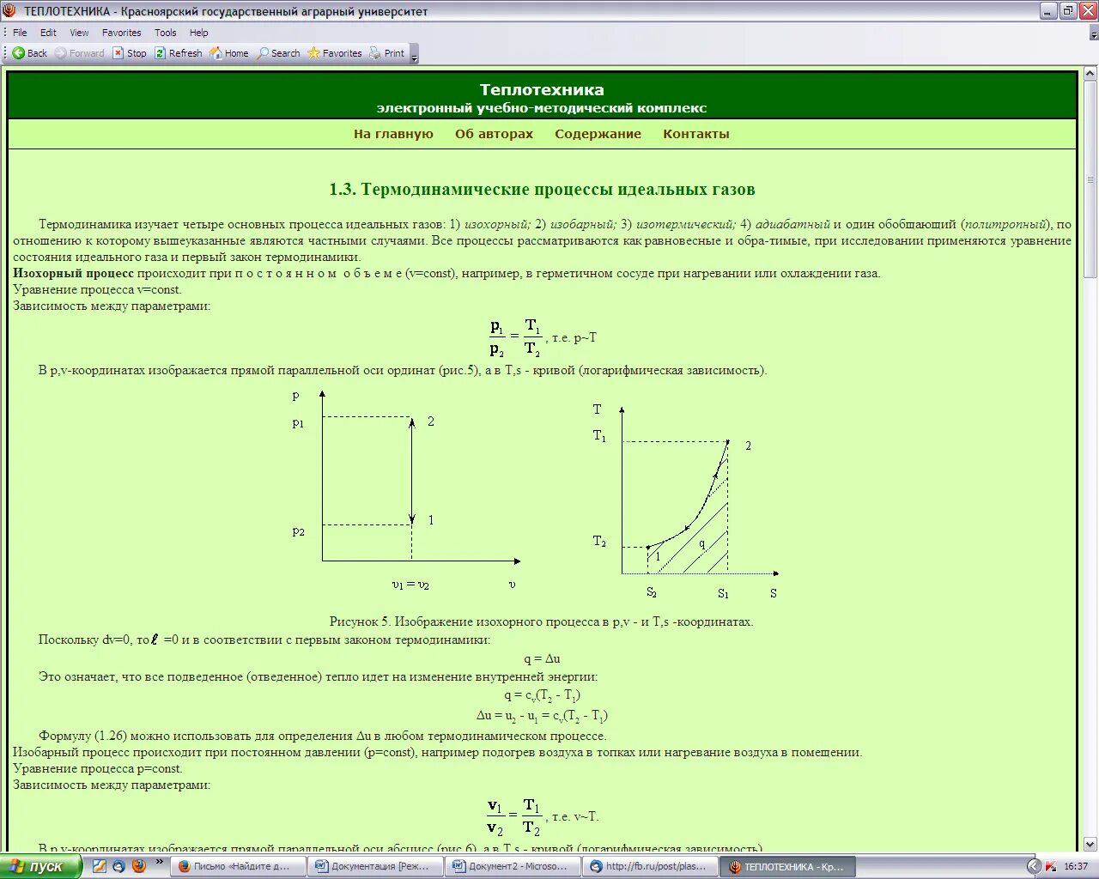
Task: Click the formula 'q = cv(T2 - T1)'
Action: click(x=542, y=696)
